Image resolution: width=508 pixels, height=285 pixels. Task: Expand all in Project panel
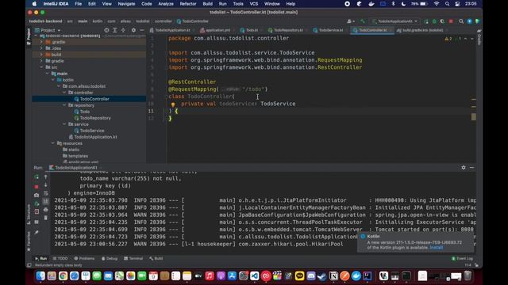(114, 30)
